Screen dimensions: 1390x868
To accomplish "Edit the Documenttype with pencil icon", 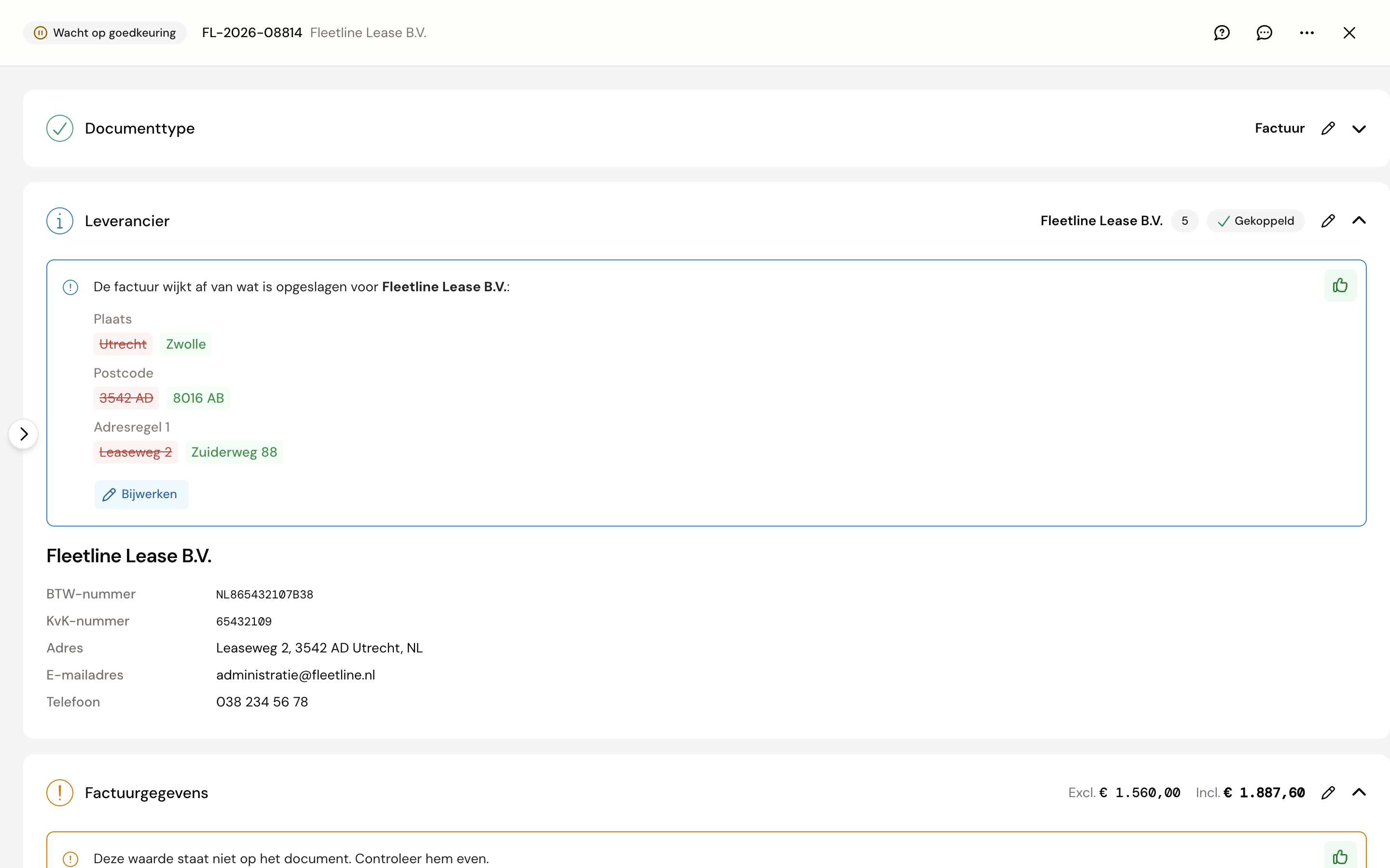I will [1328, 129].
